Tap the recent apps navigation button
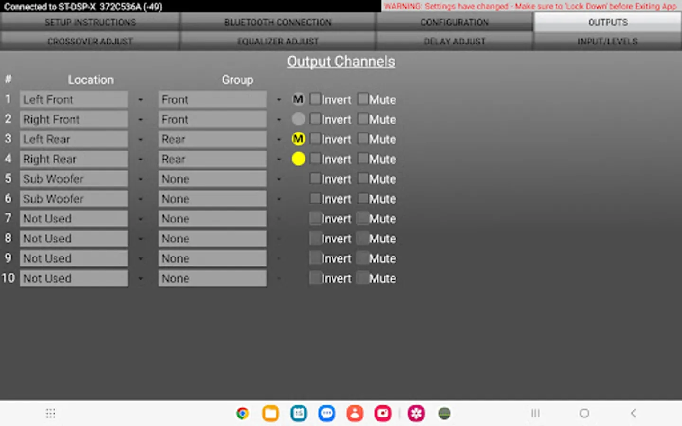Image resolution: width=682 pixels, height=426 pixels. (535, 413)
